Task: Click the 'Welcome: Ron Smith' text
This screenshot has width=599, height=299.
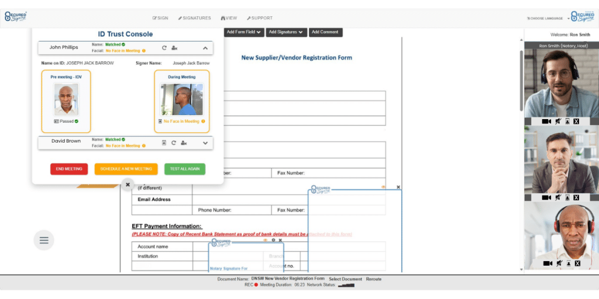Action: pyautogui.click(x=571, y=34)
